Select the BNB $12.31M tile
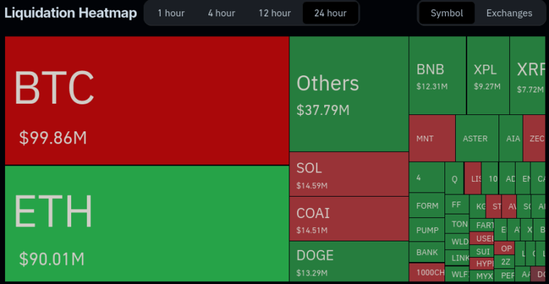Viewport: 549px width, 284px height. click(437, 75)
